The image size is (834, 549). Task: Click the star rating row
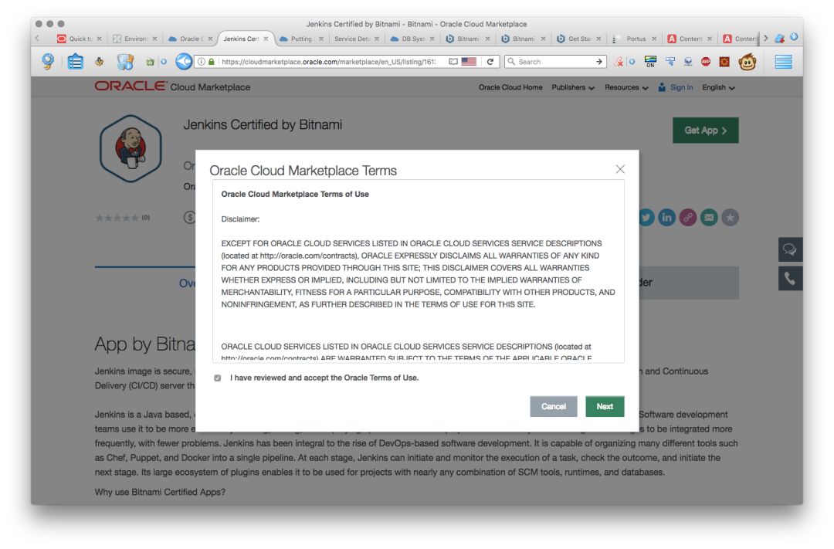[x=117, y=218]
